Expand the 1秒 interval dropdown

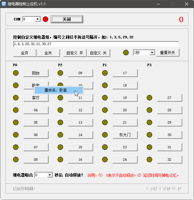click(152, 53)
